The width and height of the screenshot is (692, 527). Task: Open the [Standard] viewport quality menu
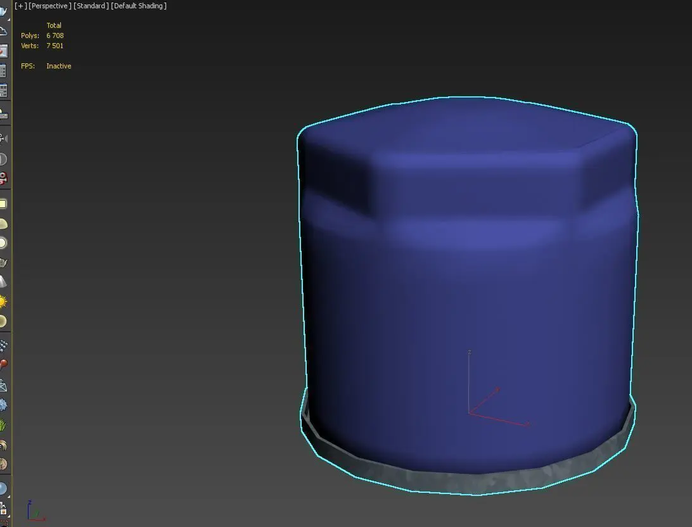91,6
